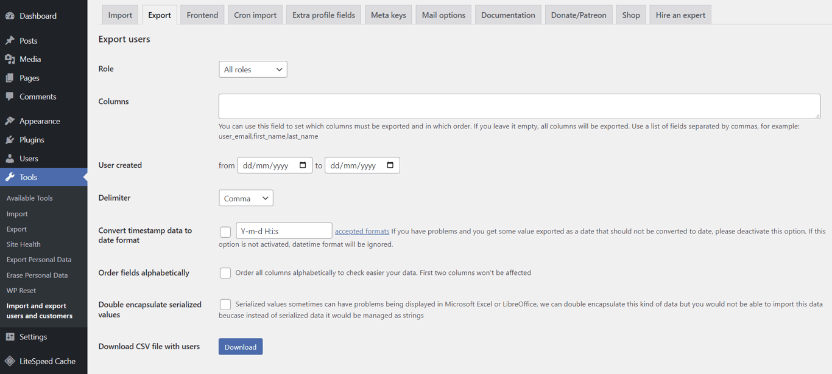Open the Mail options tab
832x374 pixels.
(x=443, y=14)
